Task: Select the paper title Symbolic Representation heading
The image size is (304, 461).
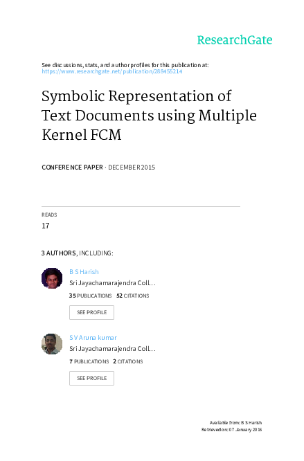Action: point(149,115)
